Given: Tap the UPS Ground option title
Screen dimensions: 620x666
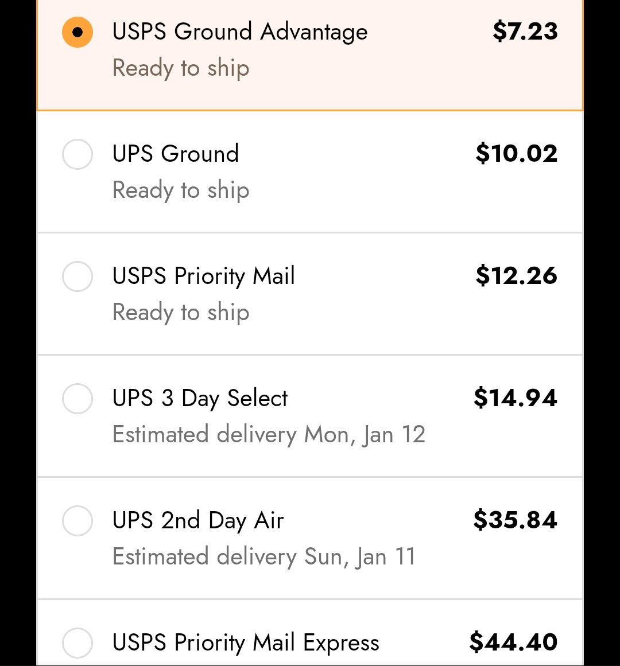Looking at the screenshot, I should point(176,154).
